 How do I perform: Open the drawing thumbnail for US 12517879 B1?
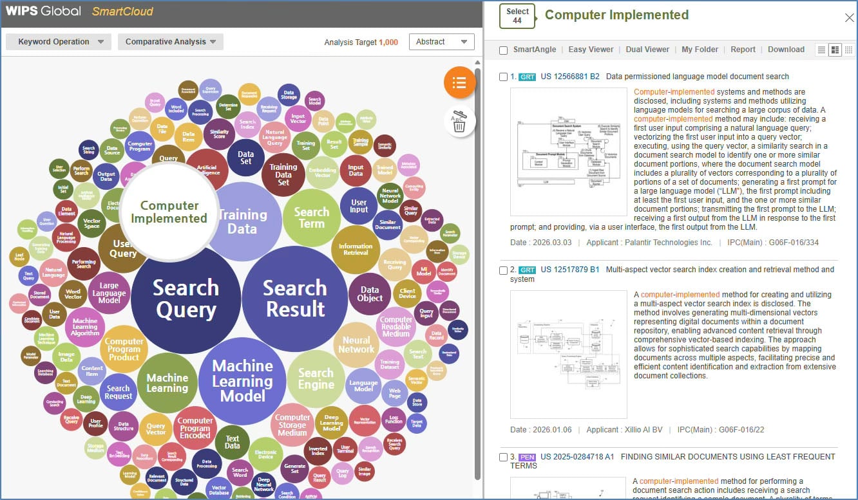(x=569, y=354)
